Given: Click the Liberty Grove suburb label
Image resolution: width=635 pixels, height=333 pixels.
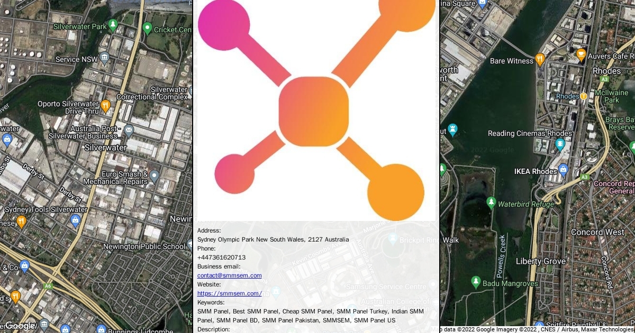Looking at the screenshot, I should (x=541, y=261).
